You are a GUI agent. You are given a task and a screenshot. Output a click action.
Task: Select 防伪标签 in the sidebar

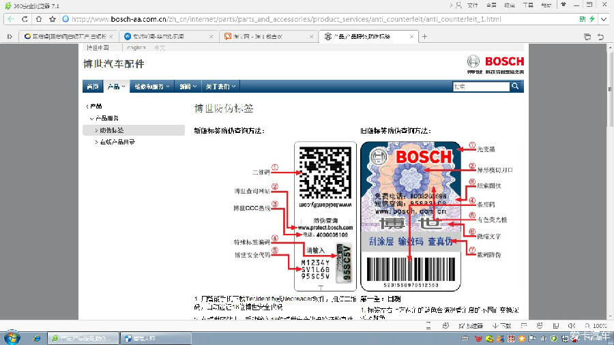click(134, 130)
